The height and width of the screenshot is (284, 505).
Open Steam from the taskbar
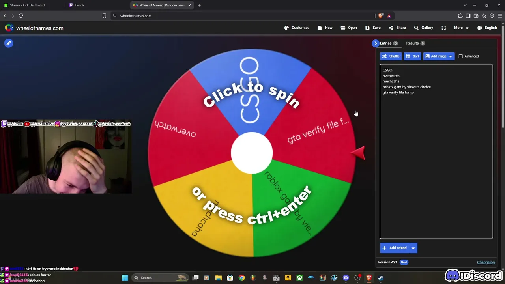[x=380, y=278]
